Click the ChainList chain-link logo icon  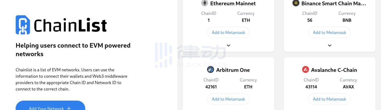tap(23, 25)
